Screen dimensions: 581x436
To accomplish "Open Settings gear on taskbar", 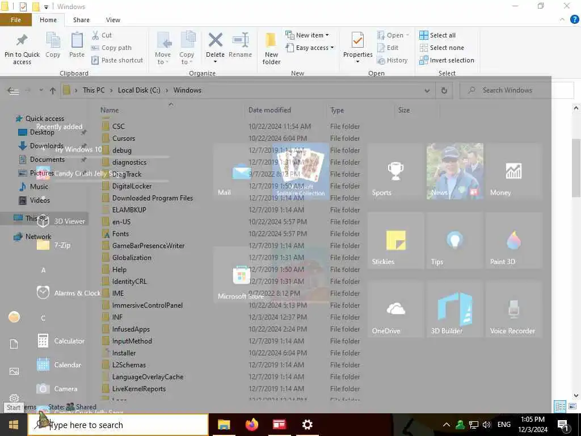I will point(307,425).
